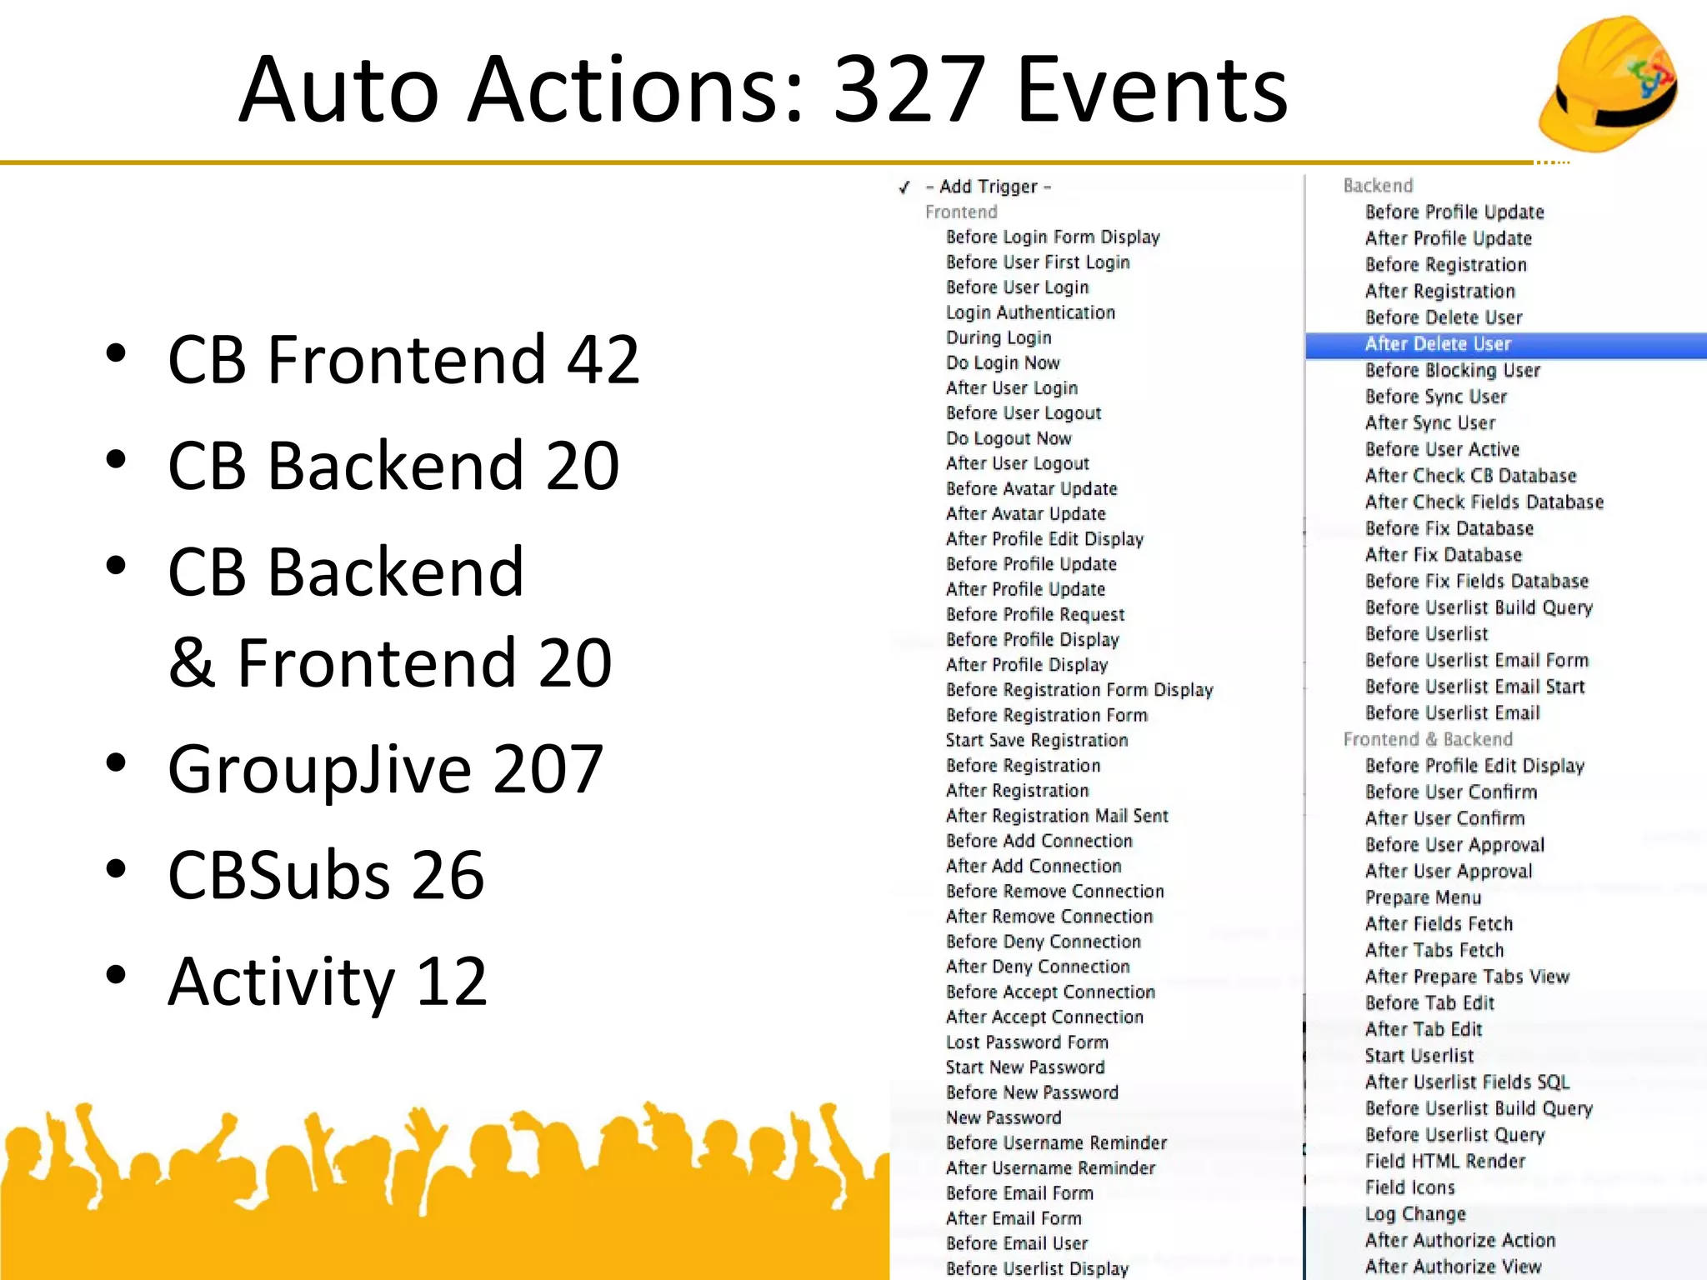Click the 'CB Frontend 42' bullet text
Viewport: 1707px width, 1280px height.
click(403, 360)
